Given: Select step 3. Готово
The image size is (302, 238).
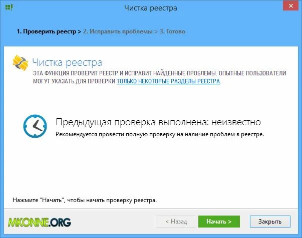Looking at the screenshot, I should 172,31.
